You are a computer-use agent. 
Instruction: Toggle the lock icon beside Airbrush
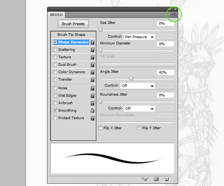coord(93,103)
